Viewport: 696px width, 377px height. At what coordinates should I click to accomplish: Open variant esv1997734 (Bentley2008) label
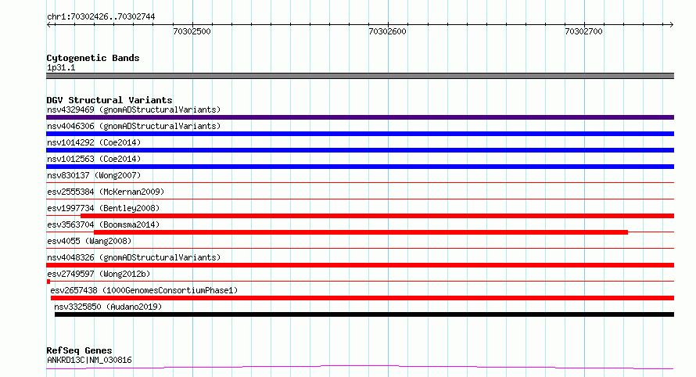pyautogui.click(x=103, y=208)
